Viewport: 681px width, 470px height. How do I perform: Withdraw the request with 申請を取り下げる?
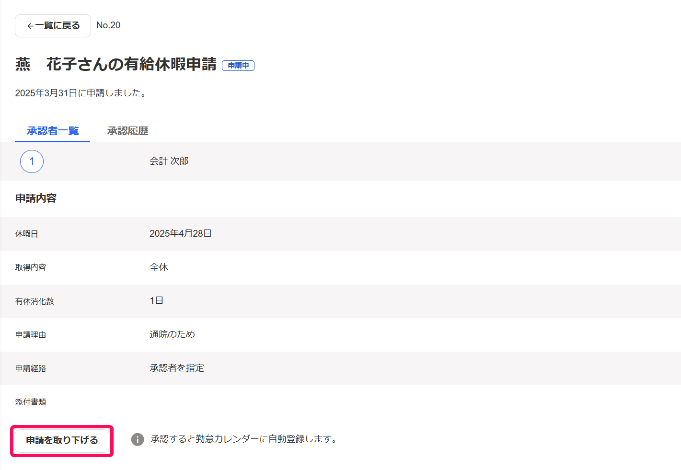62,440
